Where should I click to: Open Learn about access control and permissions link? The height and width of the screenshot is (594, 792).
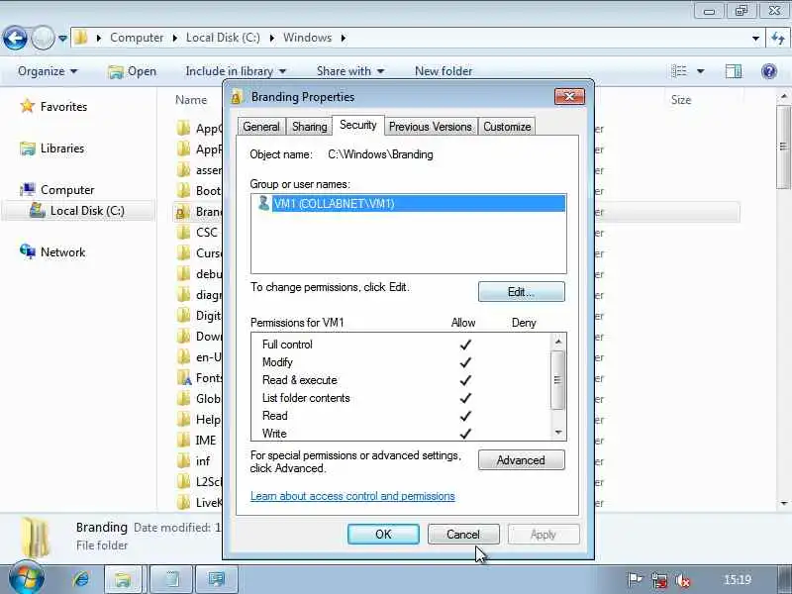tap(352, 496)
